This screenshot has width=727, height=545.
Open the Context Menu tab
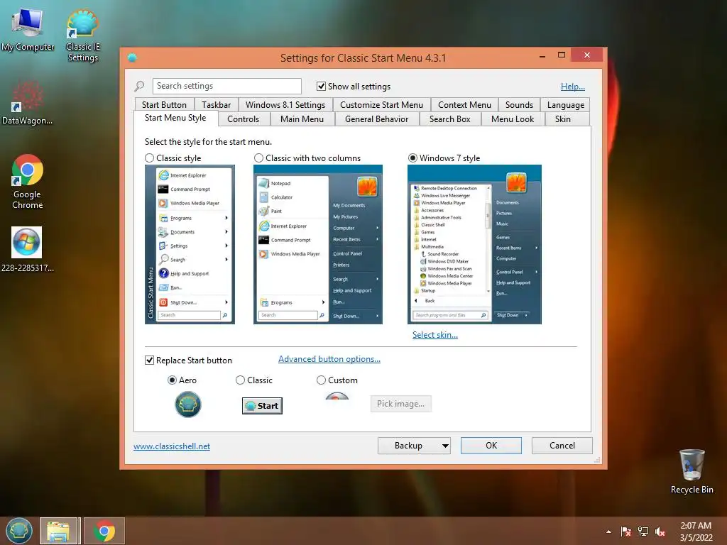464,105
